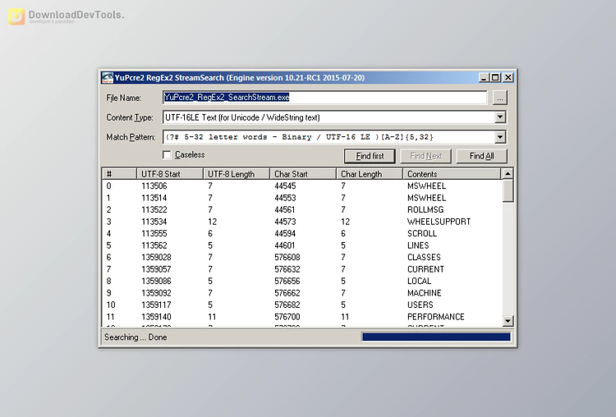
Task: Click the results list scrollbar thumb
Action: [508, 190]
